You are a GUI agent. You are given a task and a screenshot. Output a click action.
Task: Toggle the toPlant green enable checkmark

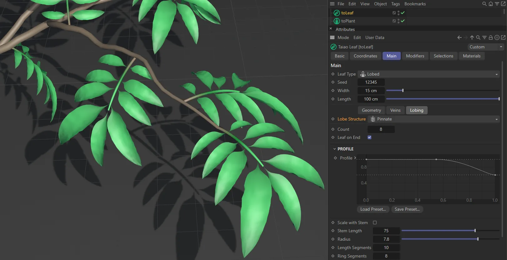403,21
